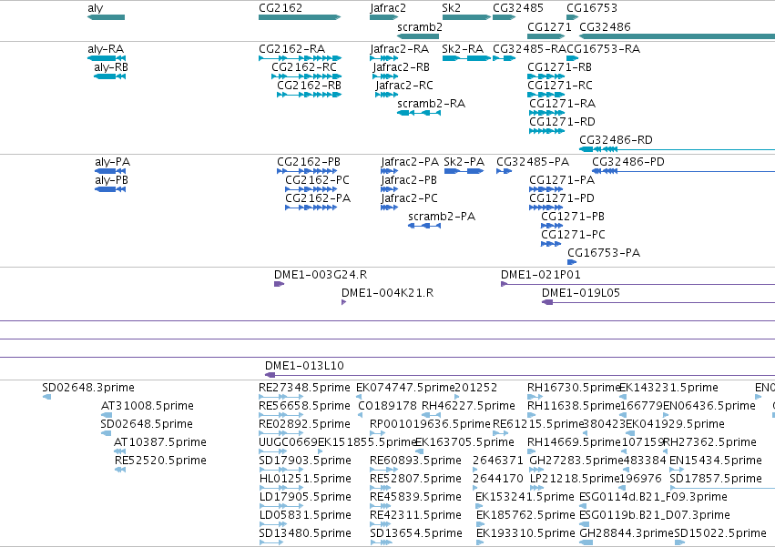Click the CG1271-PB protein label

[x=573, y=217]
